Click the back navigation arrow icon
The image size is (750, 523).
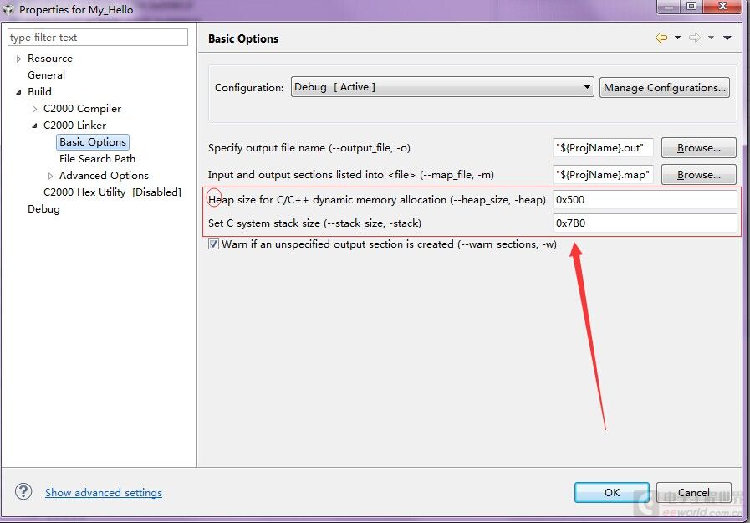(x=661, y=38)
